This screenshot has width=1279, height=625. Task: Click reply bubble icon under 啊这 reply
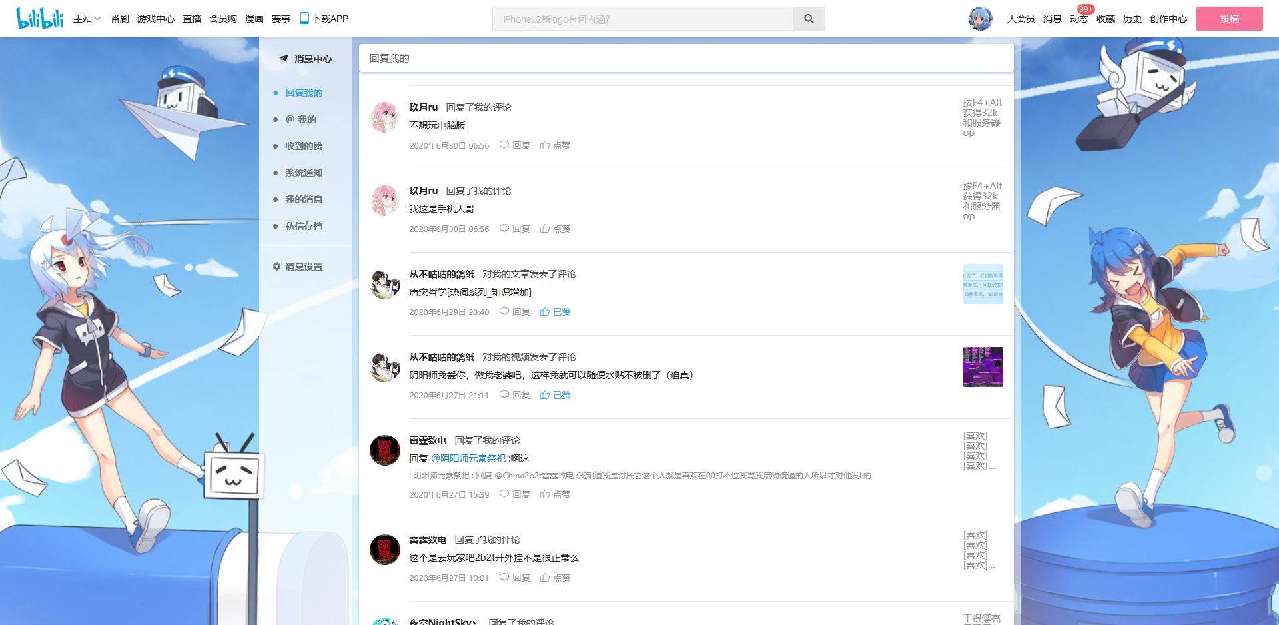tap(504, 494)
